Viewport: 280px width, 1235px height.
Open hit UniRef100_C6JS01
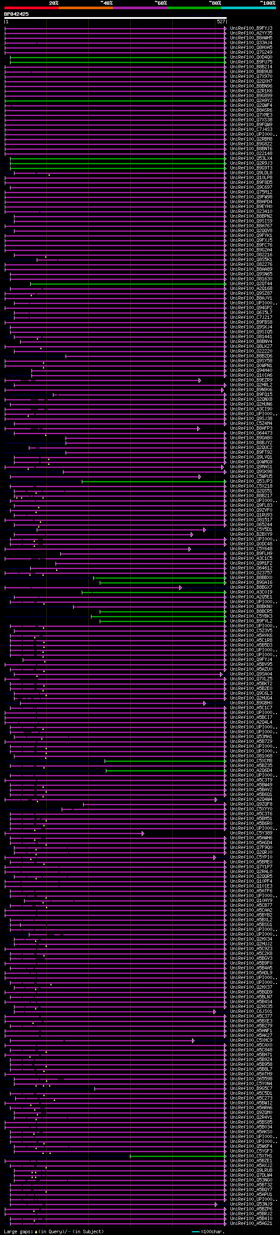pyautogui.click(x=251, y=1011)
